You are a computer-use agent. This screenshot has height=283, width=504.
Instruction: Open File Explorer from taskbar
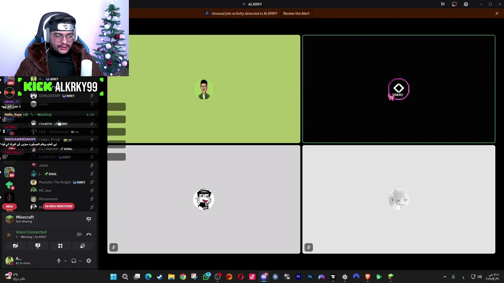171,277
